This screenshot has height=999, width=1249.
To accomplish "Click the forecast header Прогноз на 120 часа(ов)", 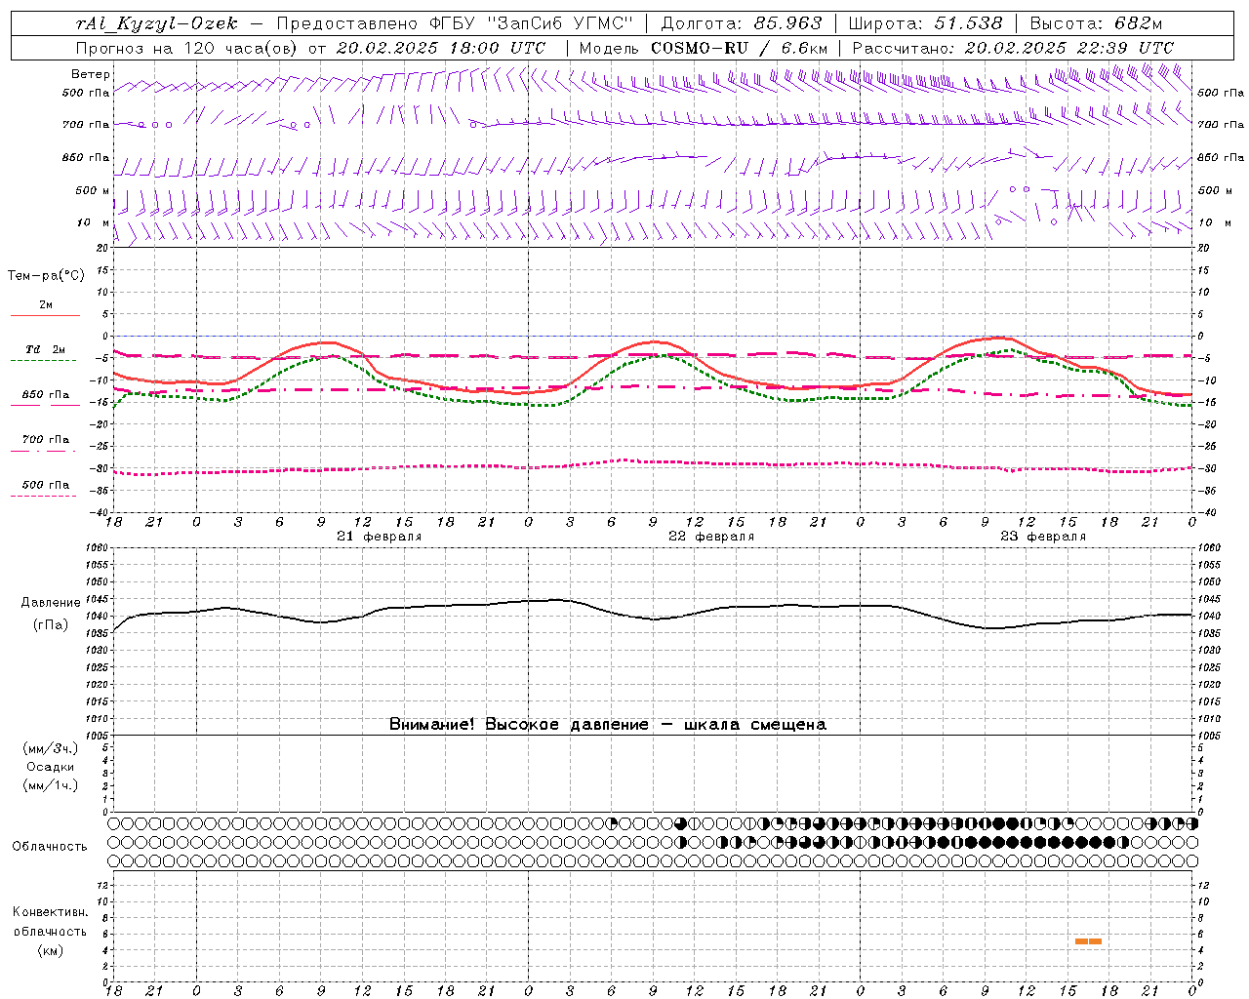I will click(188, 48).
